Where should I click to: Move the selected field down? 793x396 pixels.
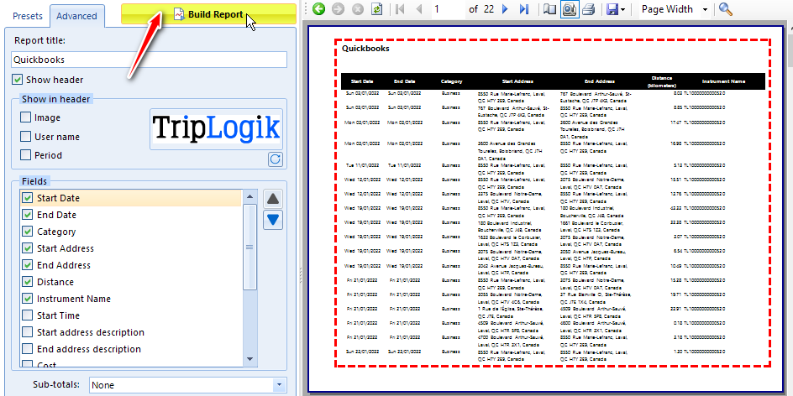point(273,220)
